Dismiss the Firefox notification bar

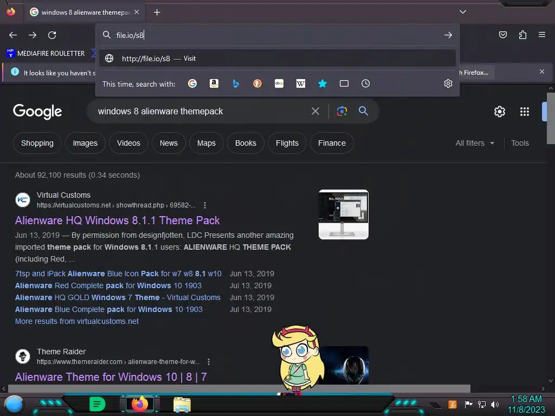(542, 72)
